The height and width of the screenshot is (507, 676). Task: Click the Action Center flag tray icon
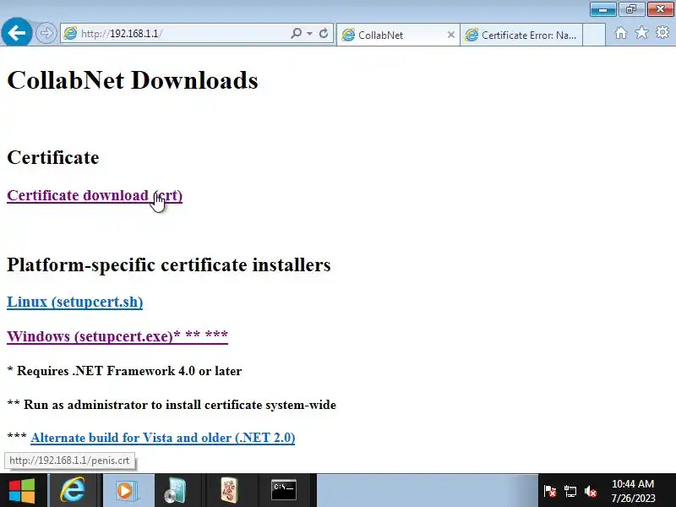coord(550,491)
